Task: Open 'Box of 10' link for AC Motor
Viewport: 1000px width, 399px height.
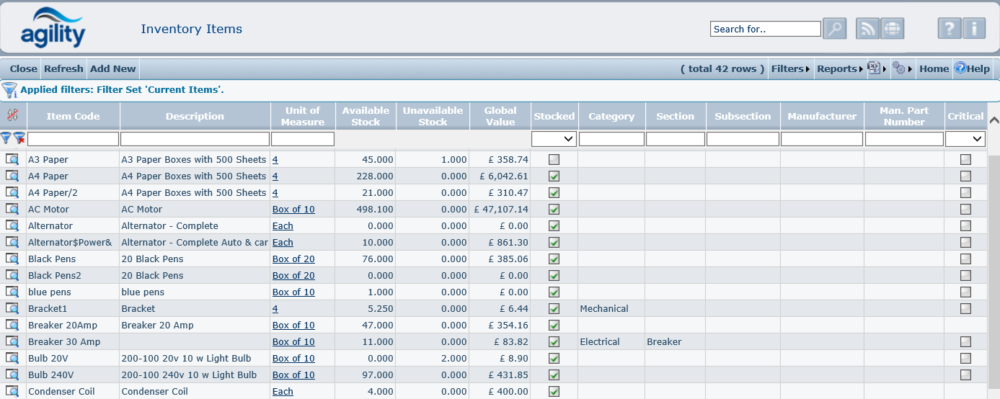Action: tap(293, 210)
